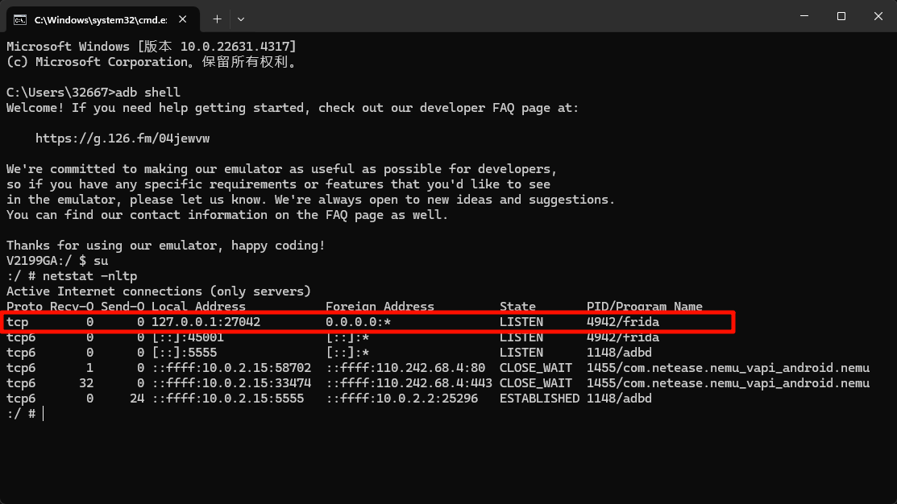Screen dimensions: 897x504
Task: Open the https://g.126.fm/04jewvw FAQ link
Action: (123, 138)
